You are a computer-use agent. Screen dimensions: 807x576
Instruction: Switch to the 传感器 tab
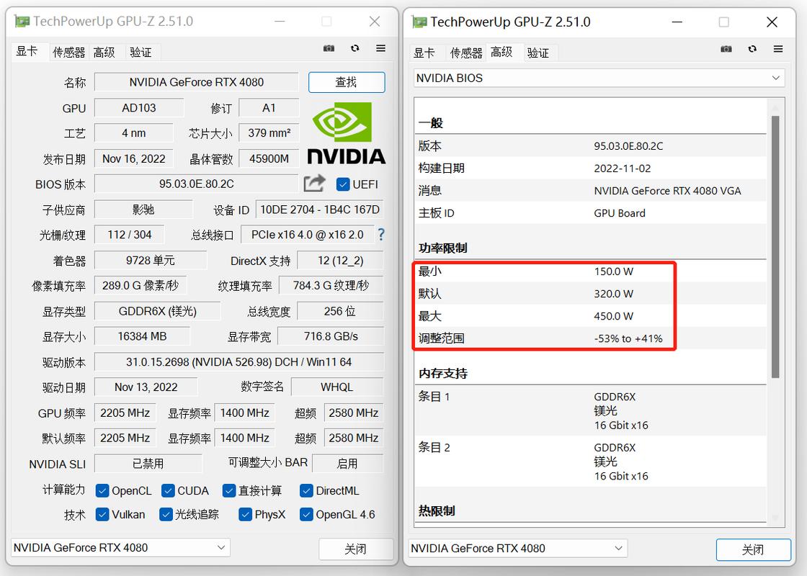click(x=68, y=52)
